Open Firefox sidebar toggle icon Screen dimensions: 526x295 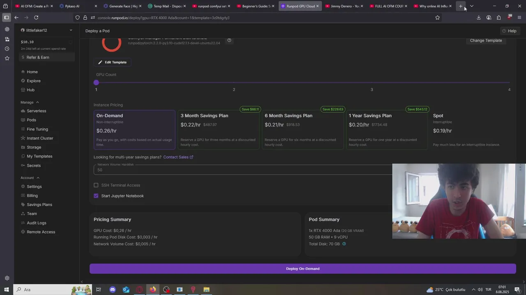[6, 18]
